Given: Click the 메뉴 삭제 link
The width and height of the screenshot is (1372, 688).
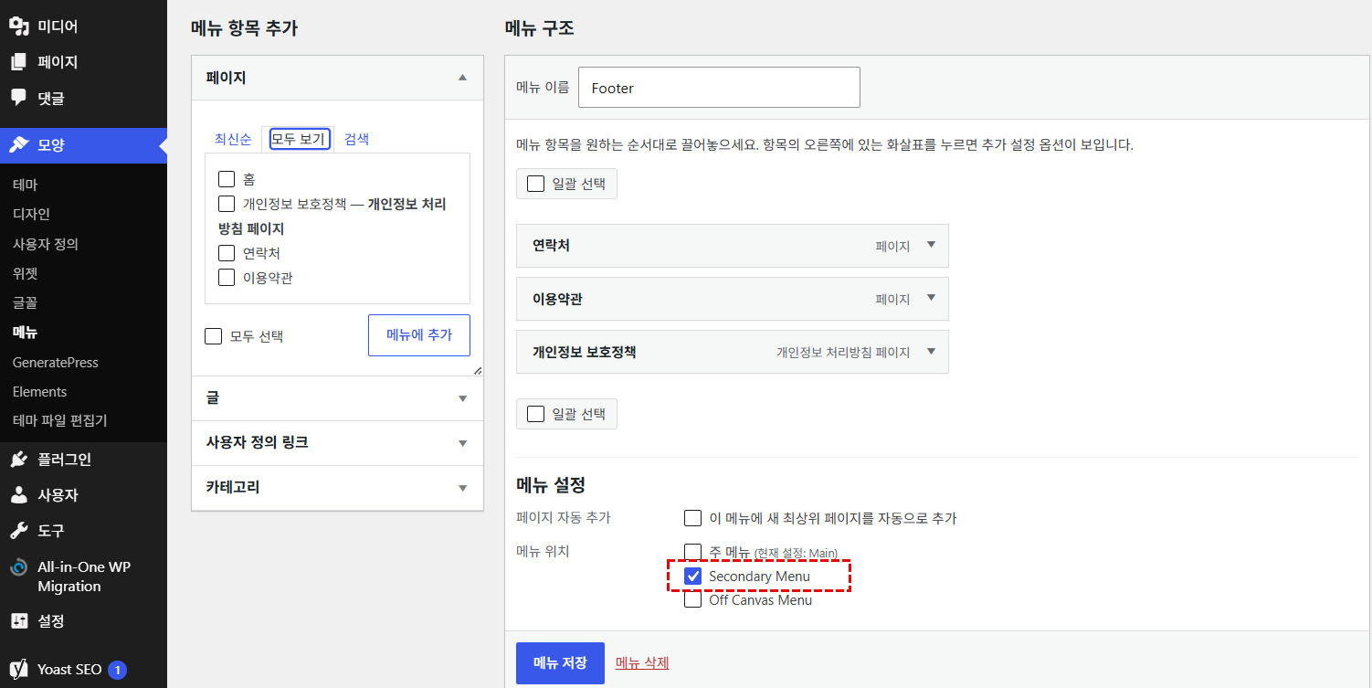Looking at the screenshot, I should click(642, 662).
